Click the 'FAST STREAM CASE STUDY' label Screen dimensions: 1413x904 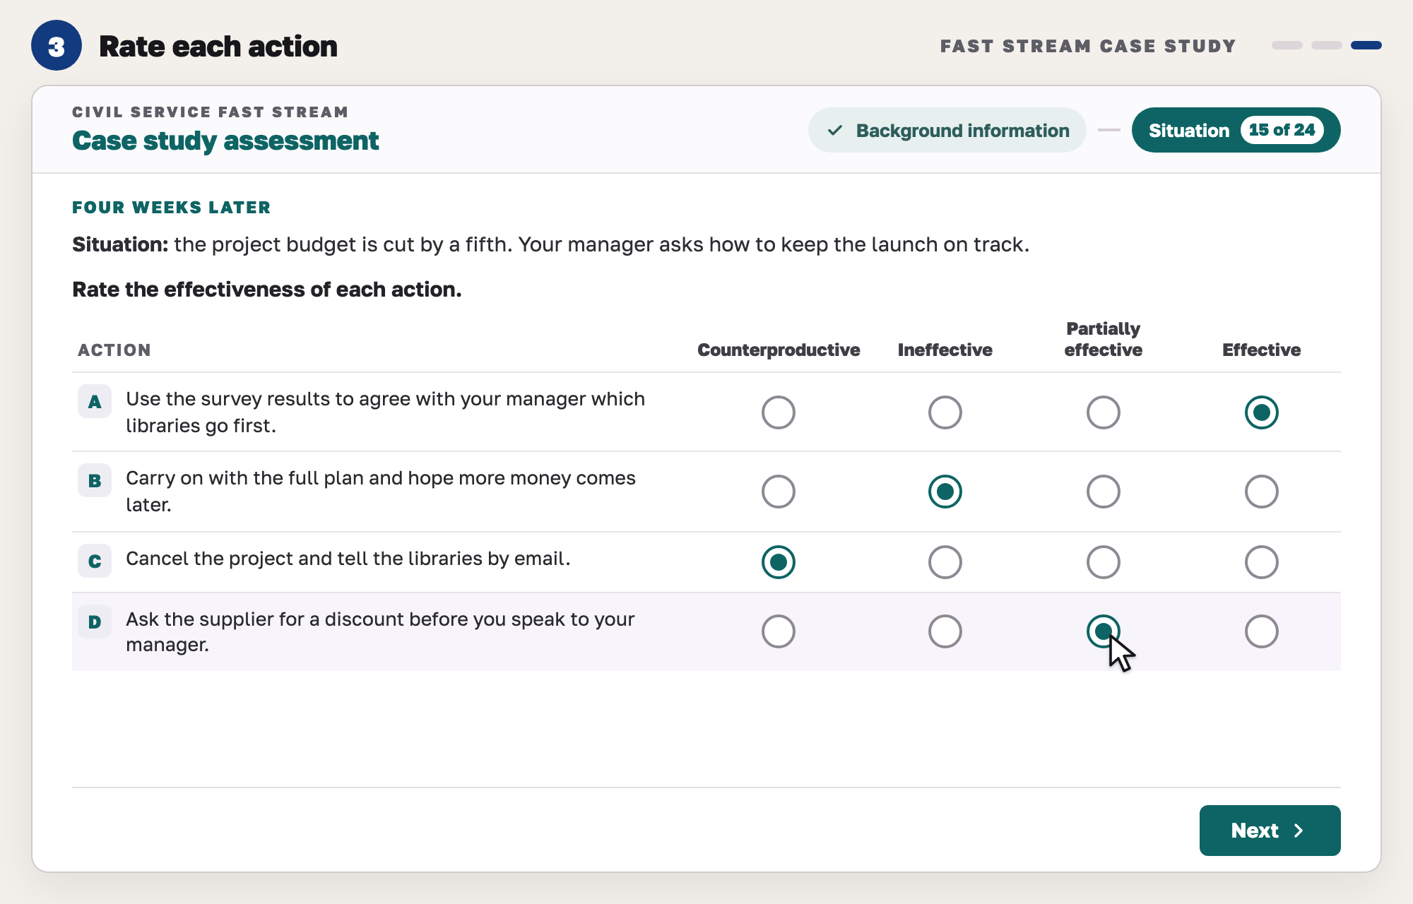pyautogui.click(x=1088, y=46)
